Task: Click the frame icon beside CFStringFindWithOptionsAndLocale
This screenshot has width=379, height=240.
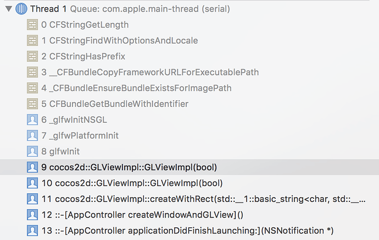Action: 33,41
